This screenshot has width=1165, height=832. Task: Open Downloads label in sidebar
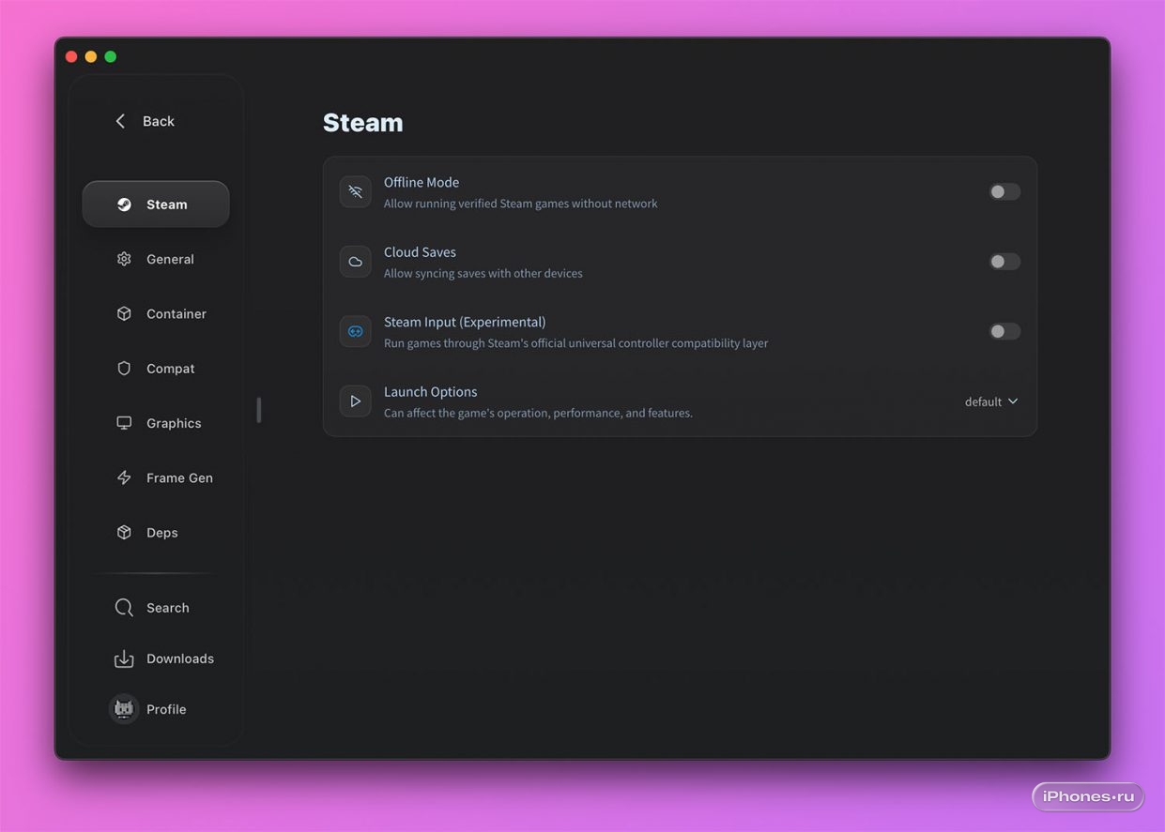coord(180,658)
